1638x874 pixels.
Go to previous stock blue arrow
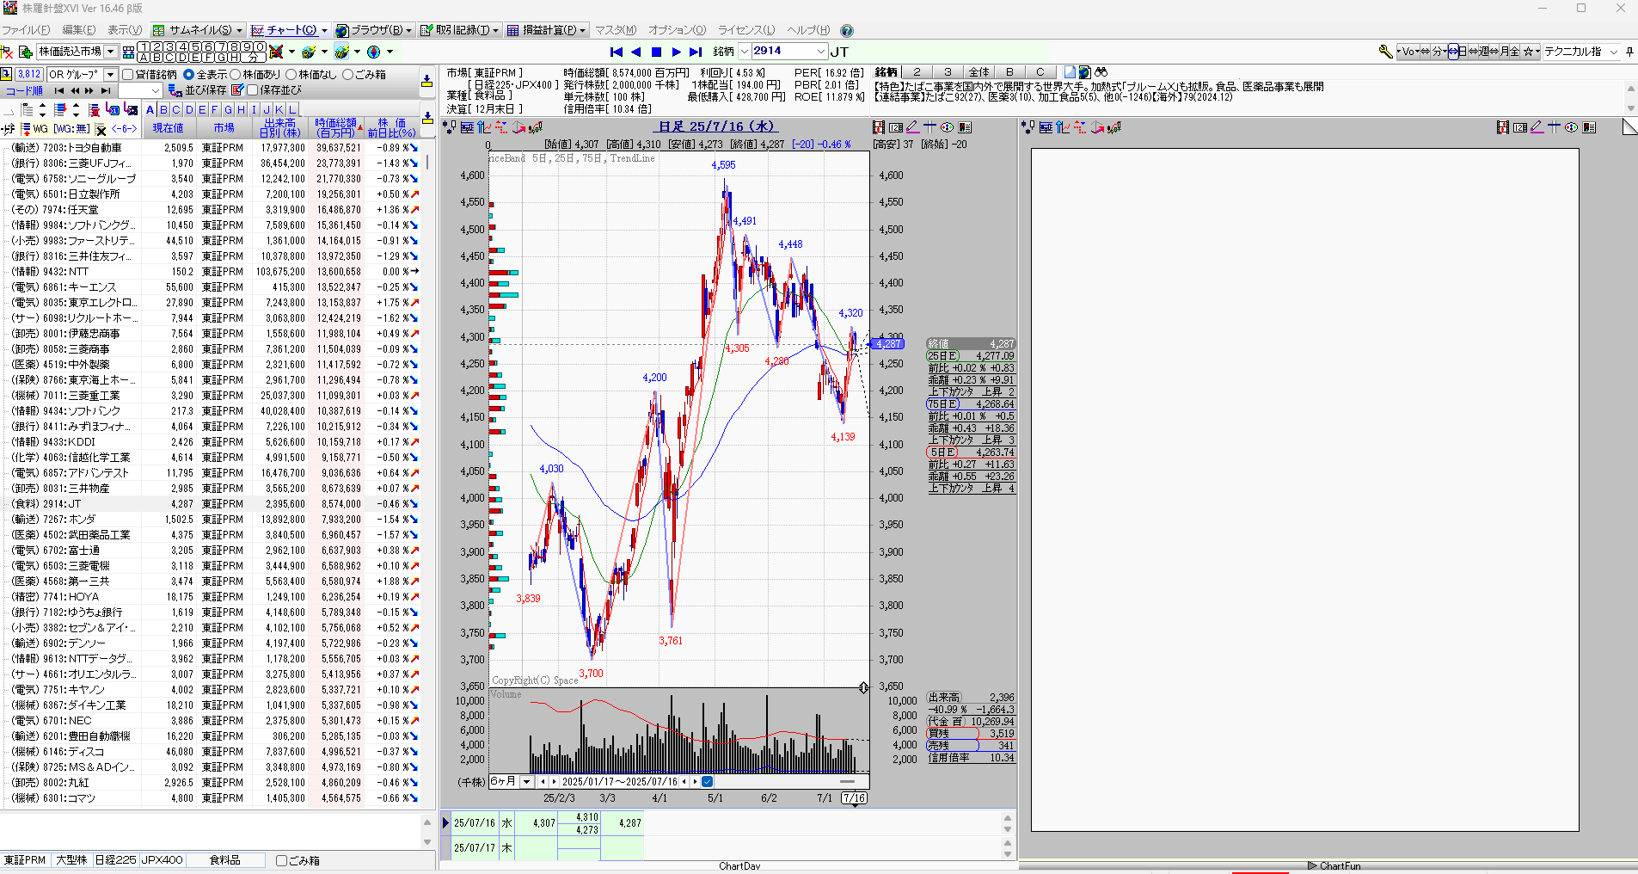(x=636, y=52)
